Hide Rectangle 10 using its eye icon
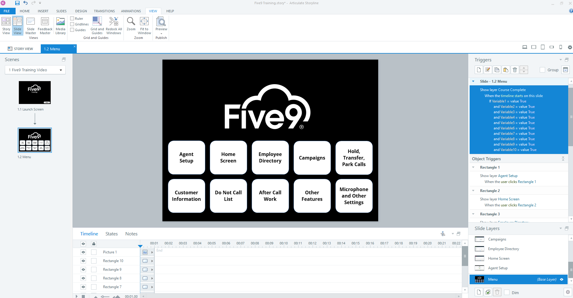Image resolution: width=573 pixels, height=298 pixels. (83, 261)
